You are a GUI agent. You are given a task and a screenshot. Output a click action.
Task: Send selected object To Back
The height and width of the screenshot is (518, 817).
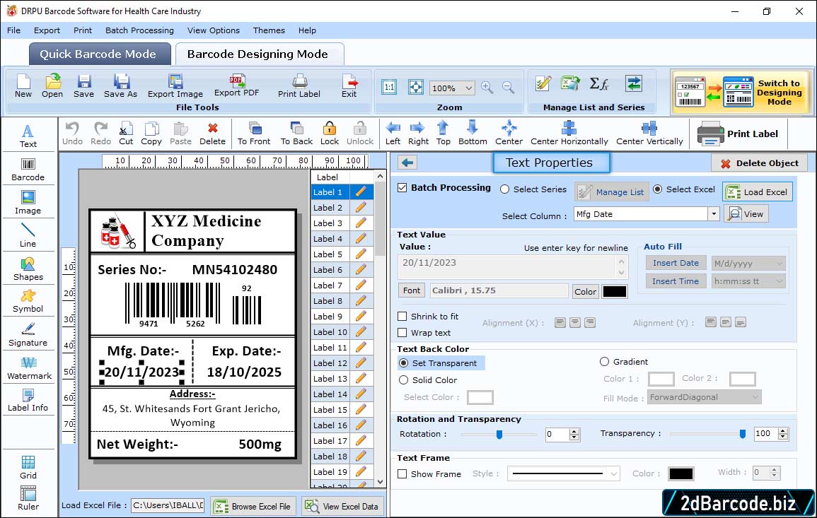(297, 134)
